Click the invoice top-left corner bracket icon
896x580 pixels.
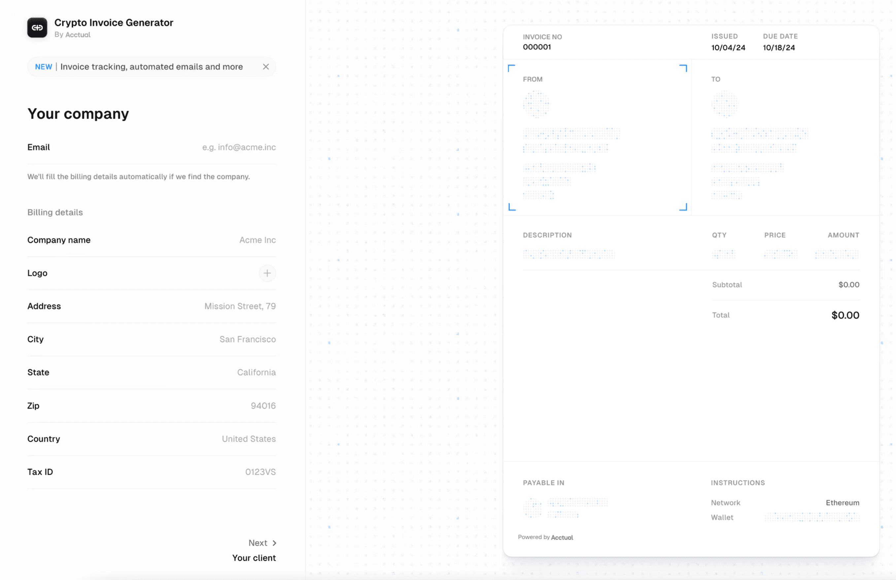tap(511, 68)
